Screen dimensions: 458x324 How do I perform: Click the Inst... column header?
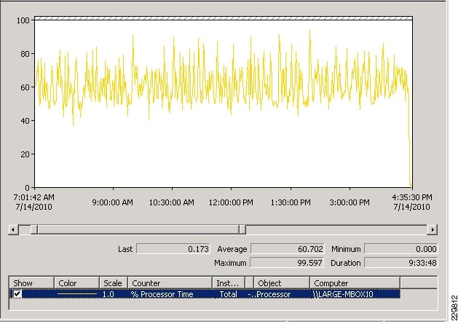pyautogui.click(x=228, y=282)
